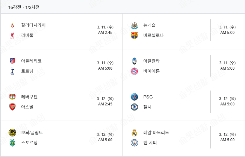The height and width of the screenshot is (157, 245).
Task: Click the Real Madrid crest
Action: [134, 133]
